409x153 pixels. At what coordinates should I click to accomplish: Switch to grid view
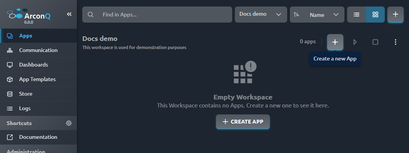[375, 15]
